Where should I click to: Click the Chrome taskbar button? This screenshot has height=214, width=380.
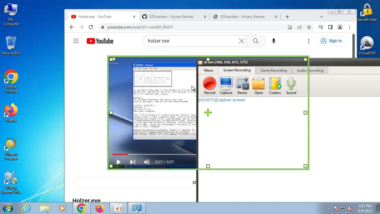point(82,208)
